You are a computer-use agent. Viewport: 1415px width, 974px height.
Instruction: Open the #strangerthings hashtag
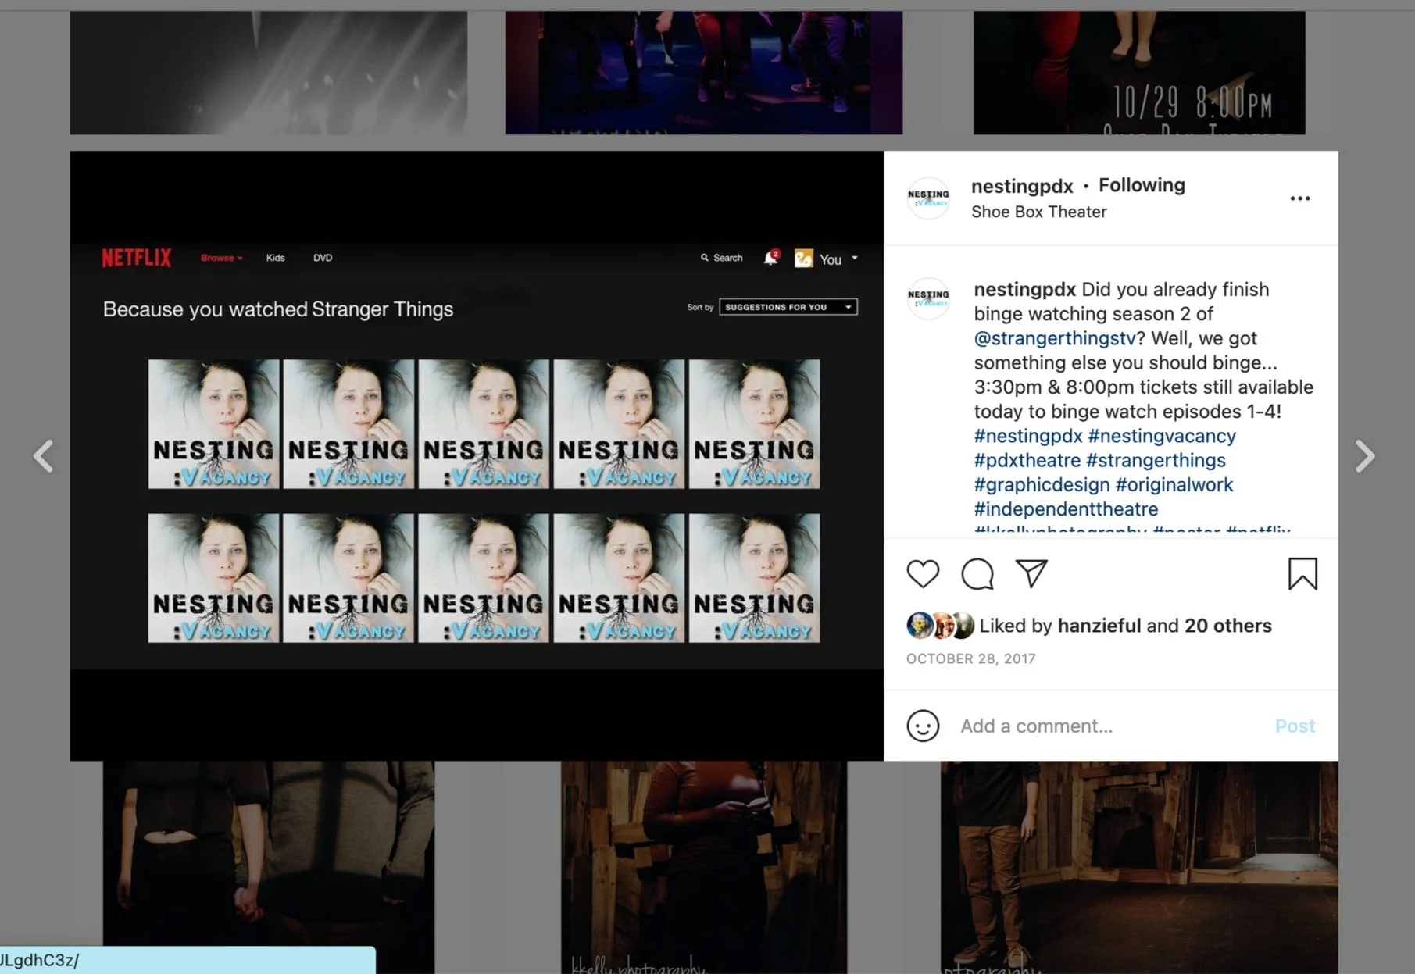point(1156,460)
